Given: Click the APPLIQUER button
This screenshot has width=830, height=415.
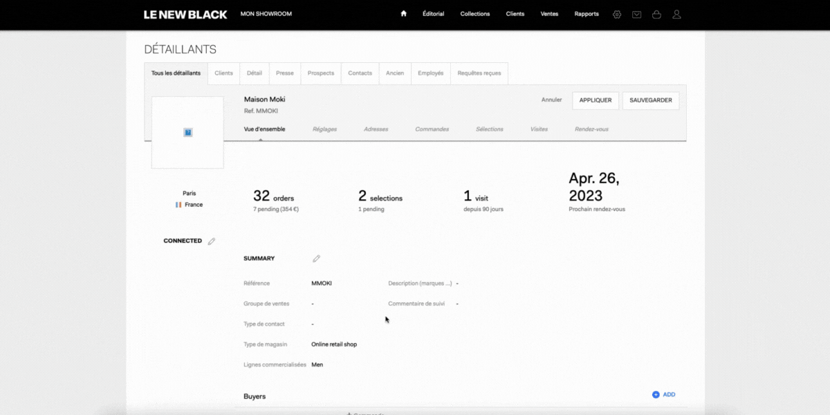Looking at the screenshot, I should point(596,100).
